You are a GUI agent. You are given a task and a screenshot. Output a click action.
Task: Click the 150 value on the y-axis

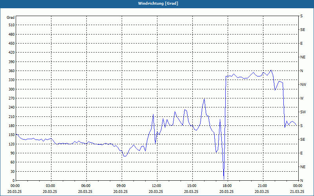[12, 135]
